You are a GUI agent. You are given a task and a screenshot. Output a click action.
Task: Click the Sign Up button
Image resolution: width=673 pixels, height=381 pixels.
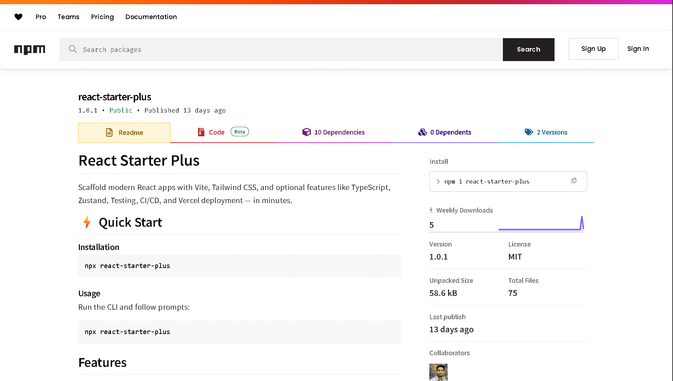593,49
